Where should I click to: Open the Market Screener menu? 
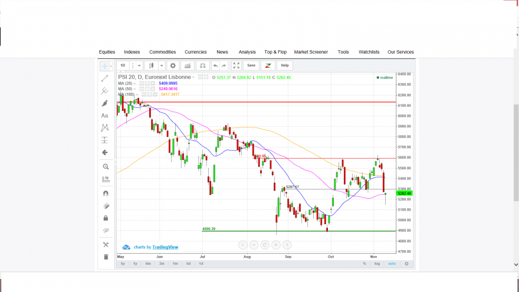(x=311, y=52)
